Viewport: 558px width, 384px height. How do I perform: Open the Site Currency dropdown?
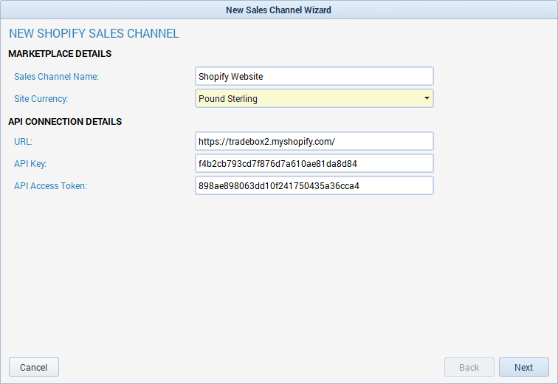tap(314, 98)
